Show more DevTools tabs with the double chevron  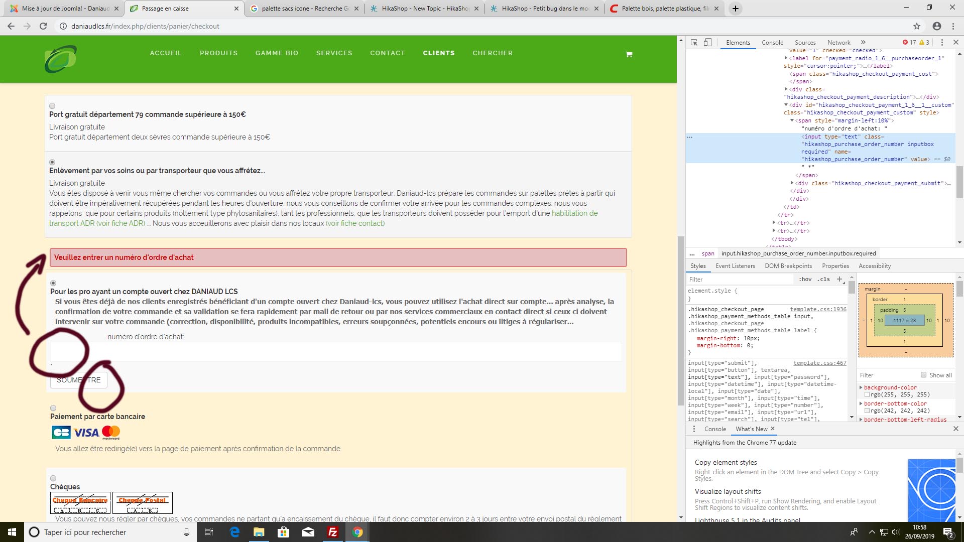863,43
